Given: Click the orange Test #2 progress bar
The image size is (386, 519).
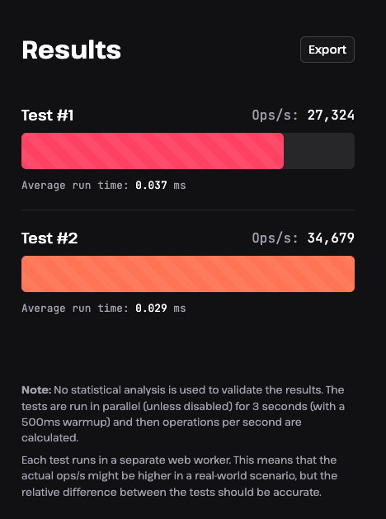Looking at the screenshot, I should pyautogui.click(x=188, y=274).
